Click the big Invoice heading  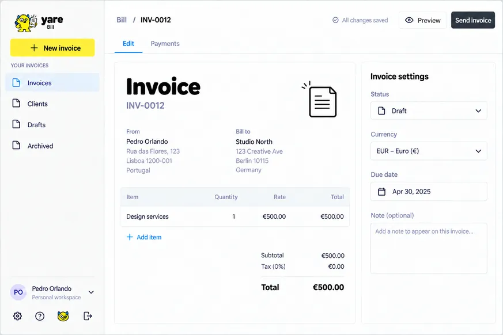click(x=163, y=86)
